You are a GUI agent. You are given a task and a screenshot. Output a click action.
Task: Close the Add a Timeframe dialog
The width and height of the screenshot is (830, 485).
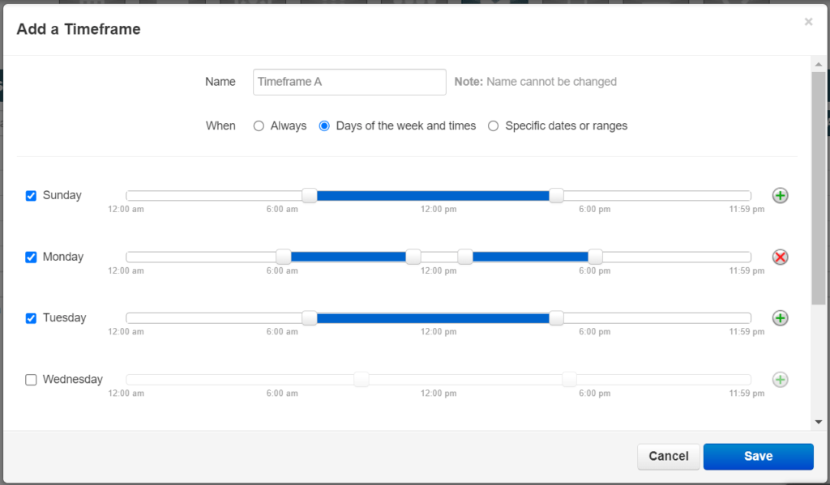coord(808,22)
